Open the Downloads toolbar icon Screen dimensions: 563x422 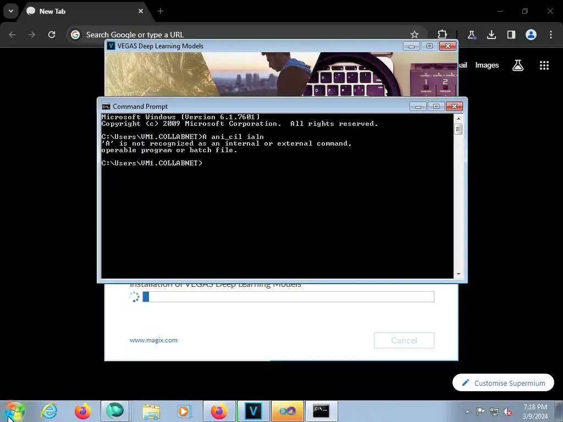491,35
